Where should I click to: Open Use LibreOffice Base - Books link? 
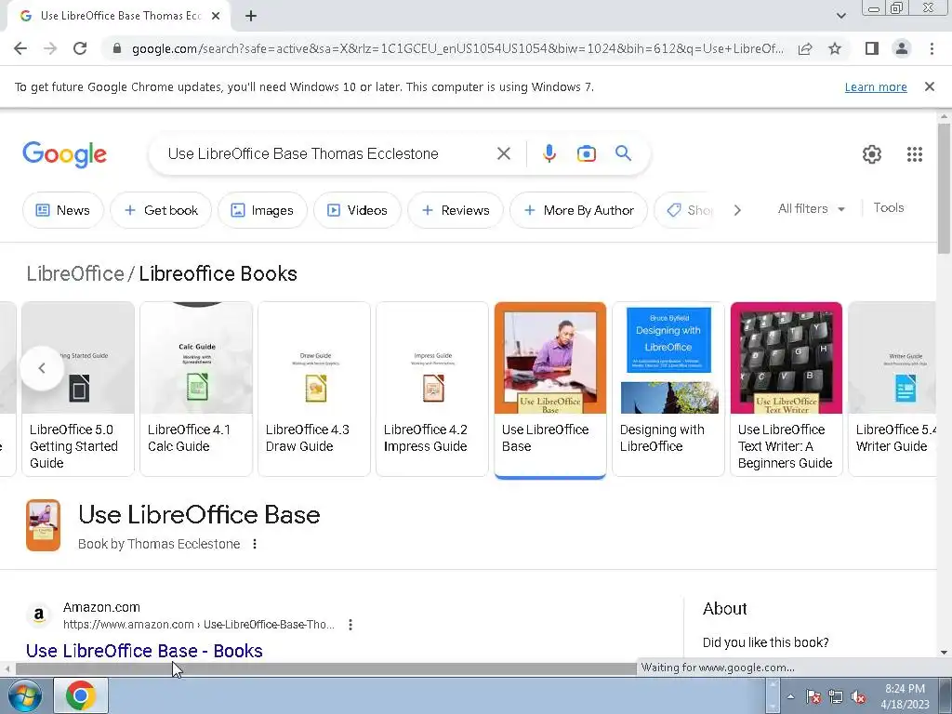click(x=144, y=651)
